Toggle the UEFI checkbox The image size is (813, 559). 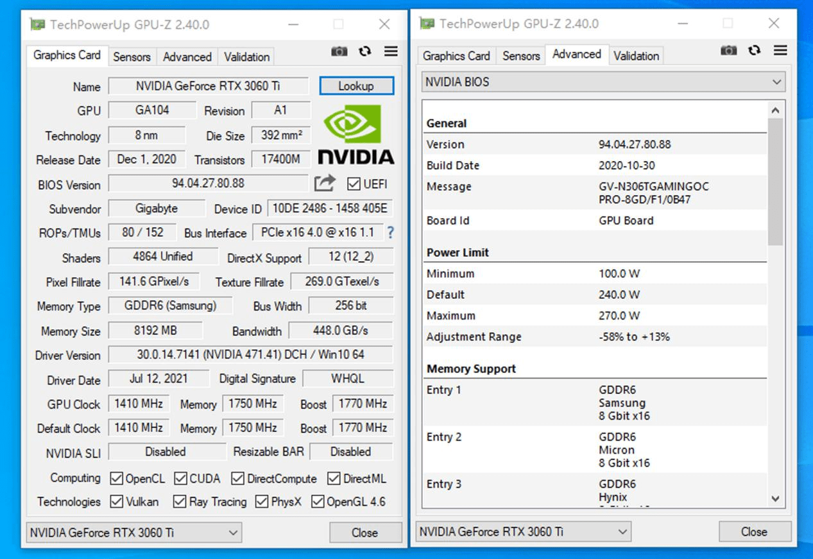pyautogui.click(x=353, y=184)
